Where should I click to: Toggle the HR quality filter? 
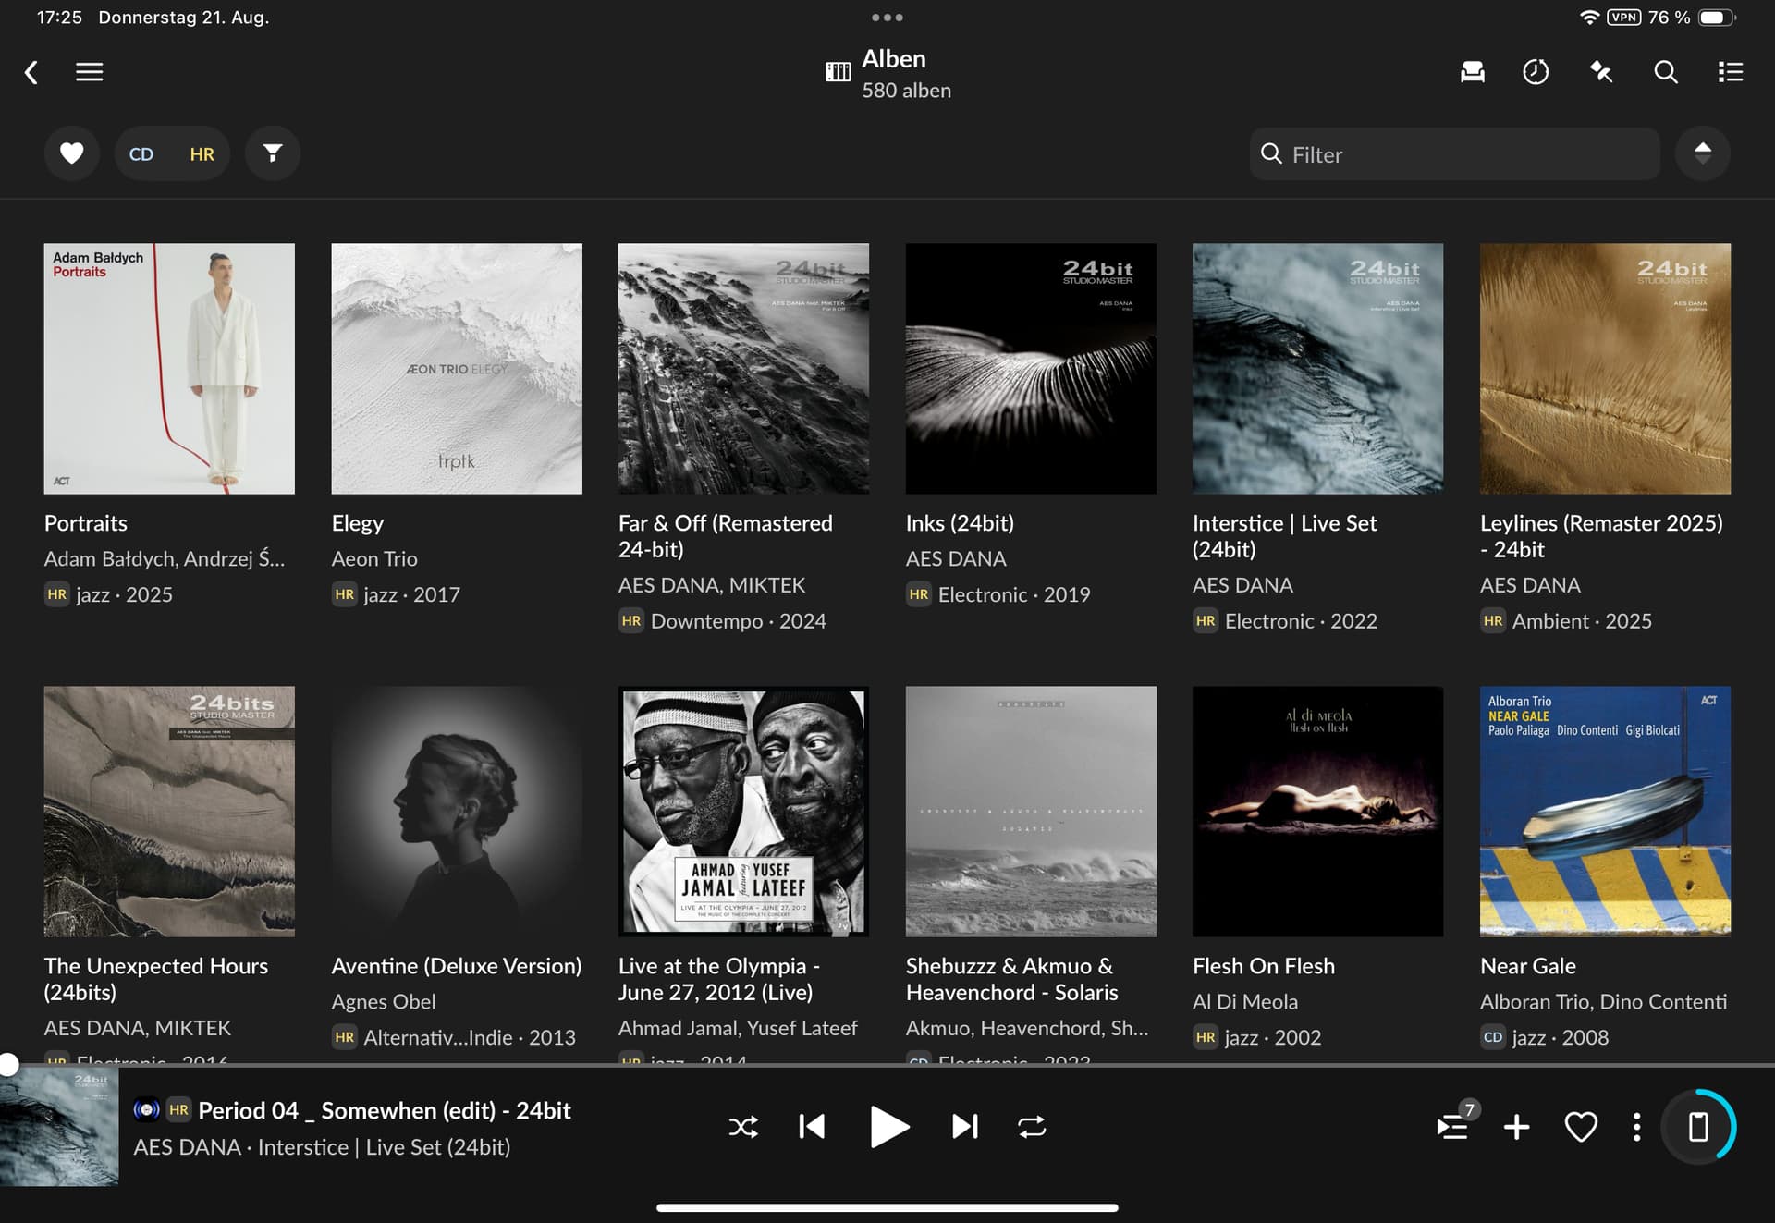point(202,154)
